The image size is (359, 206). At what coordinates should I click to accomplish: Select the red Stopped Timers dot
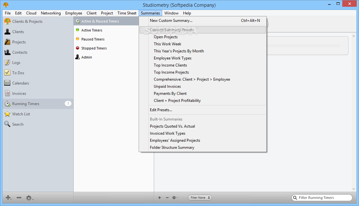pos(78,48)
